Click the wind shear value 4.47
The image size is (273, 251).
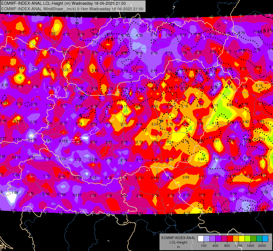point(8,32)
